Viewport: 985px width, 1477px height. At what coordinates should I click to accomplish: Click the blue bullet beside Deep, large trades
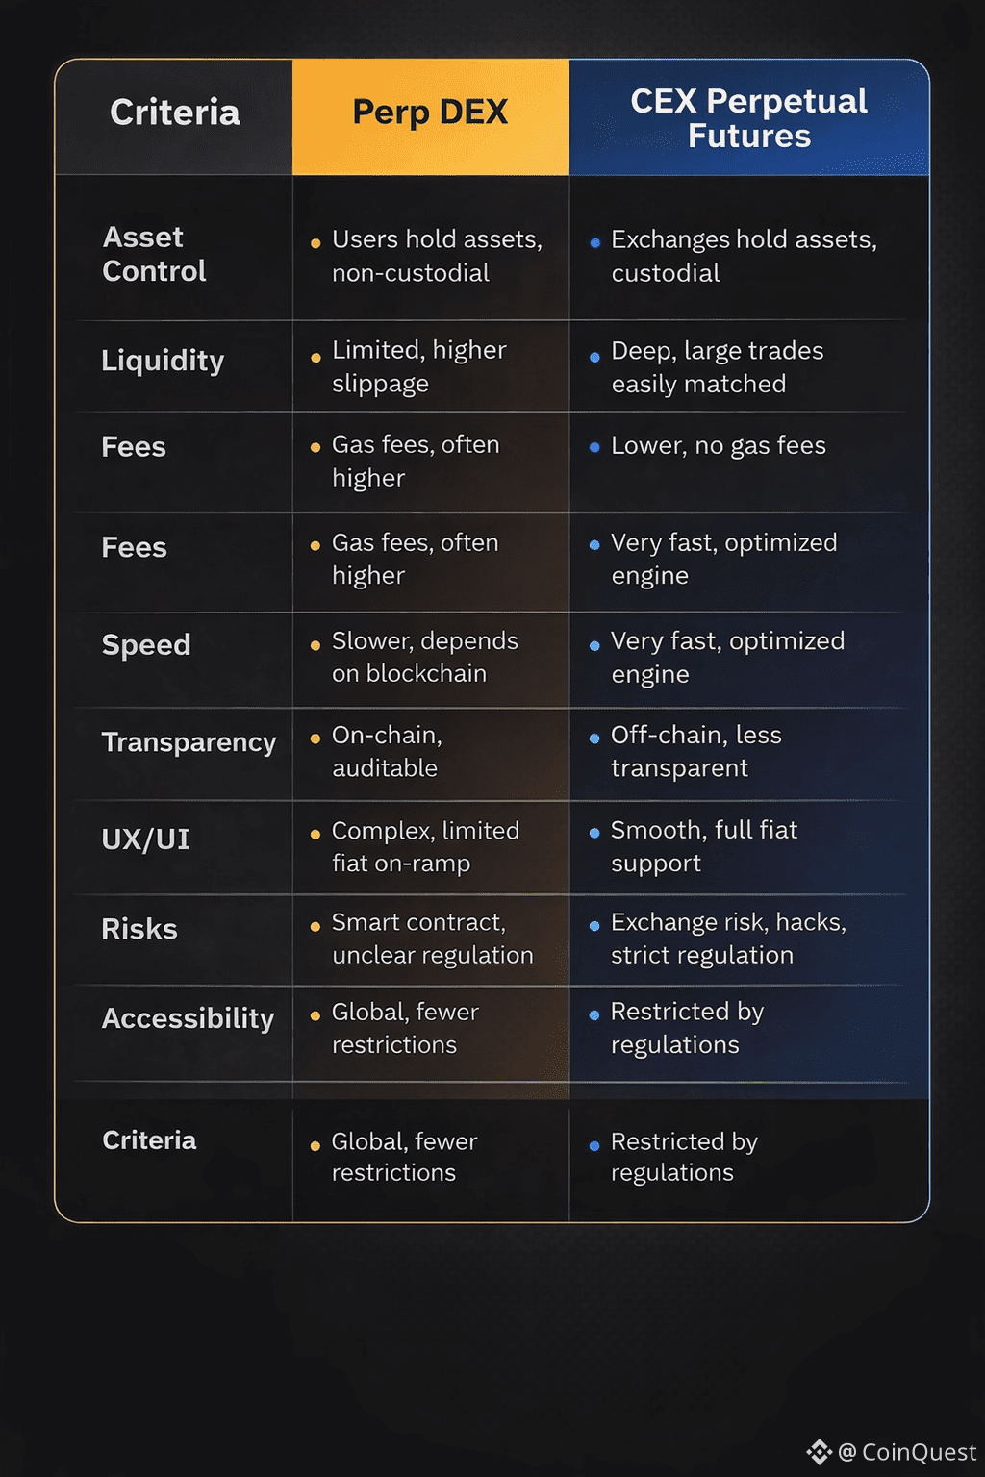coord(594,357)
